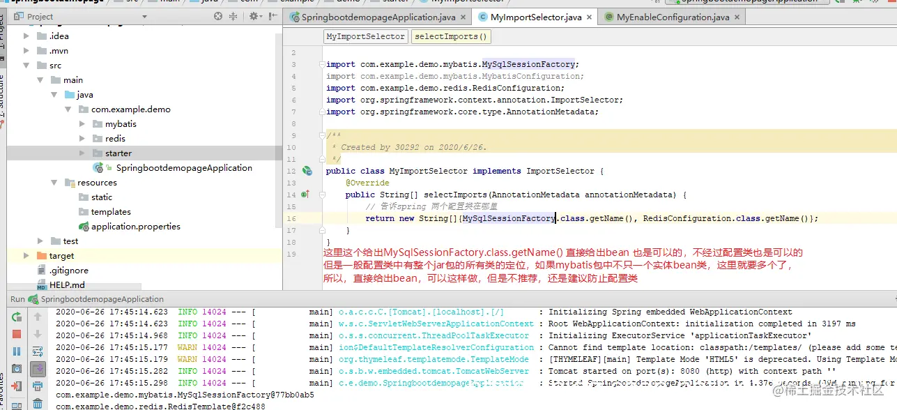Viewport: 897px width, 410px height.
Task: Select application.properties file in tree
Action: click(135, 226)
